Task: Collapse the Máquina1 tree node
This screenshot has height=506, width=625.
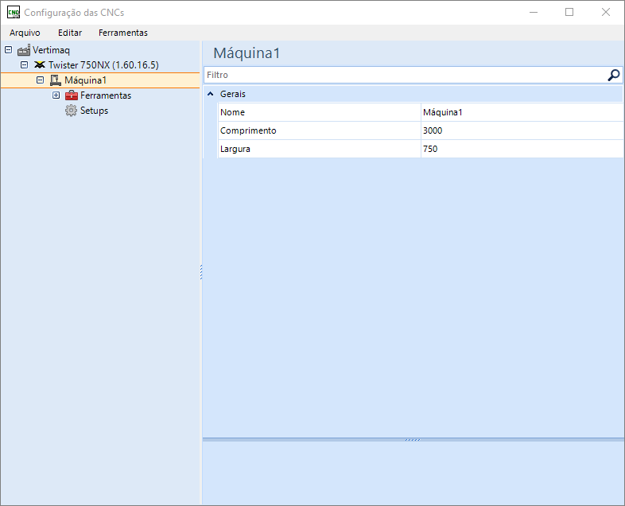Action: point(40,80)
